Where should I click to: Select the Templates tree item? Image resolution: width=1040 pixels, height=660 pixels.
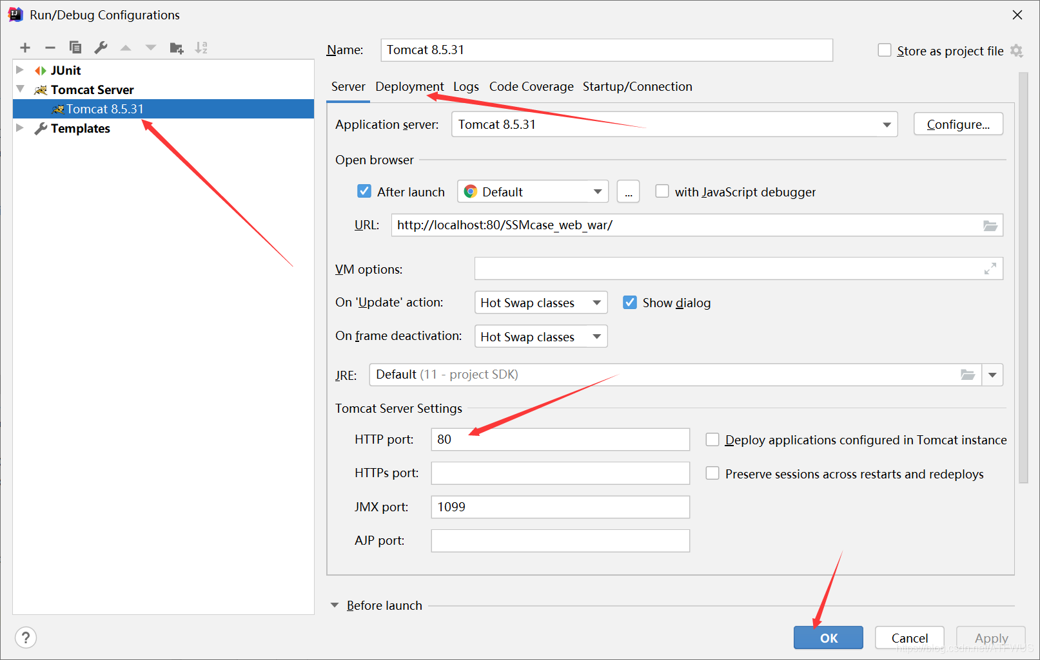81,128
